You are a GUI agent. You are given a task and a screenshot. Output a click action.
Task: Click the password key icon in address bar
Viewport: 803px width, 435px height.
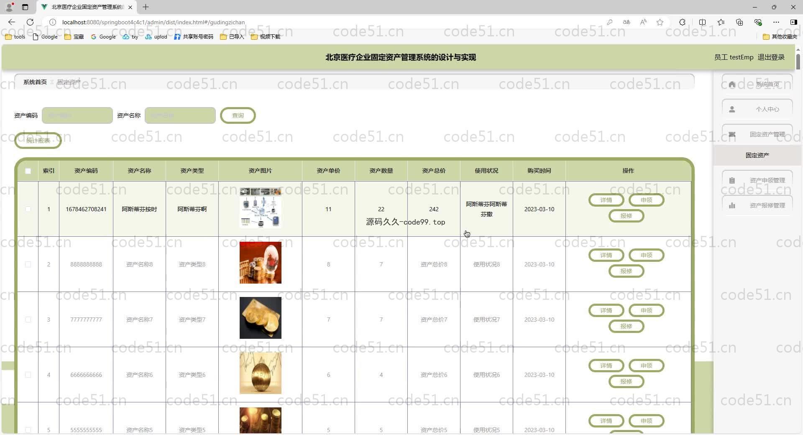tap(610, 22)
